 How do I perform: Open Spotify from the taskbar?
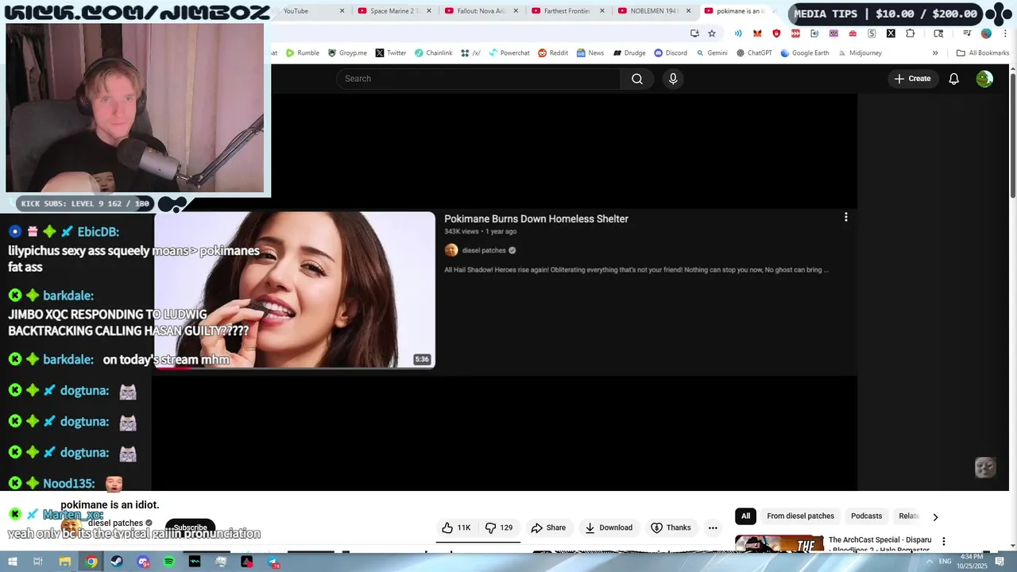point(169,562)
